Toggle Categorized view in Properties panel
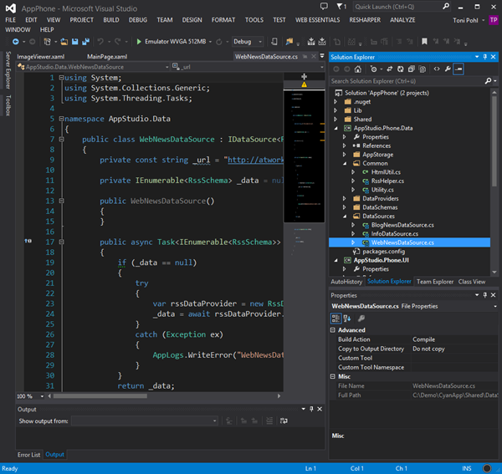This screenshot has height=474, width=502. point(336,319)
